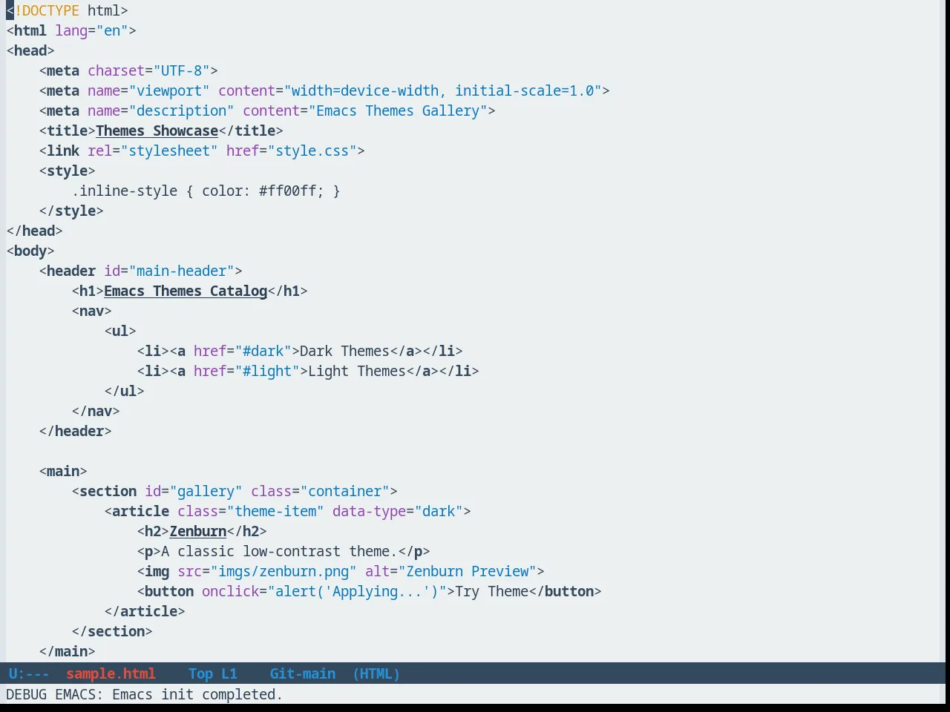The height and width of the screenshot is (712, 950).
Task: Click the "Zenburn Preview" alt value
Action: [468, 571]
